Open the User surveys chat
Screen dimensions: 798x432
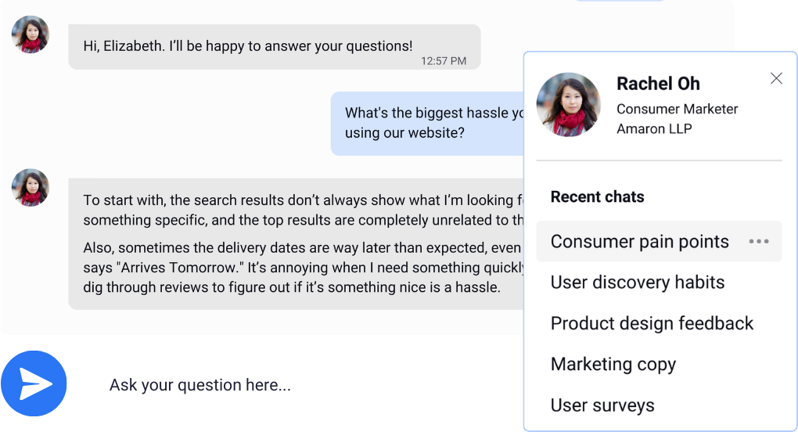(602, 405)
